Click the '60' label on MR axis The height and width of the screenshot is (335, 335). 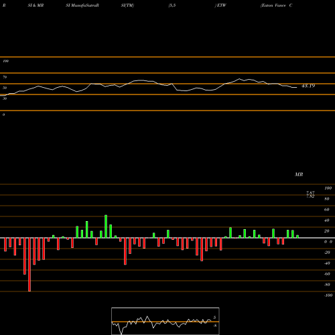[327, 210]
